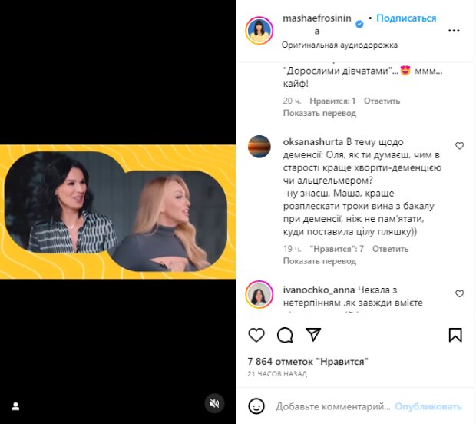476x424 pixels.
Task: Like ivanochko_anna's comment
Action: (x=459, y=293)
